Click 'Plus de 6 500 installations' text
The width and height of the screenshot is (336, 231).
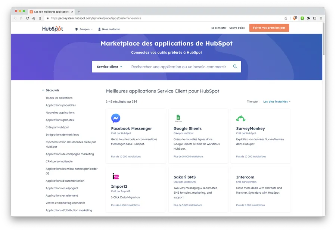click(x=125, y=205)
